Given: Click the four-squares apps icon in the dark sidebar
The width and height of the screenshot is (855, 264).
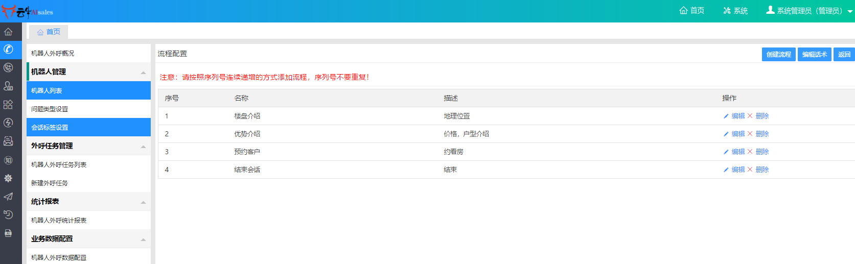Looking at the screenshot, I should pyautogui.click(x=8, y=105).
